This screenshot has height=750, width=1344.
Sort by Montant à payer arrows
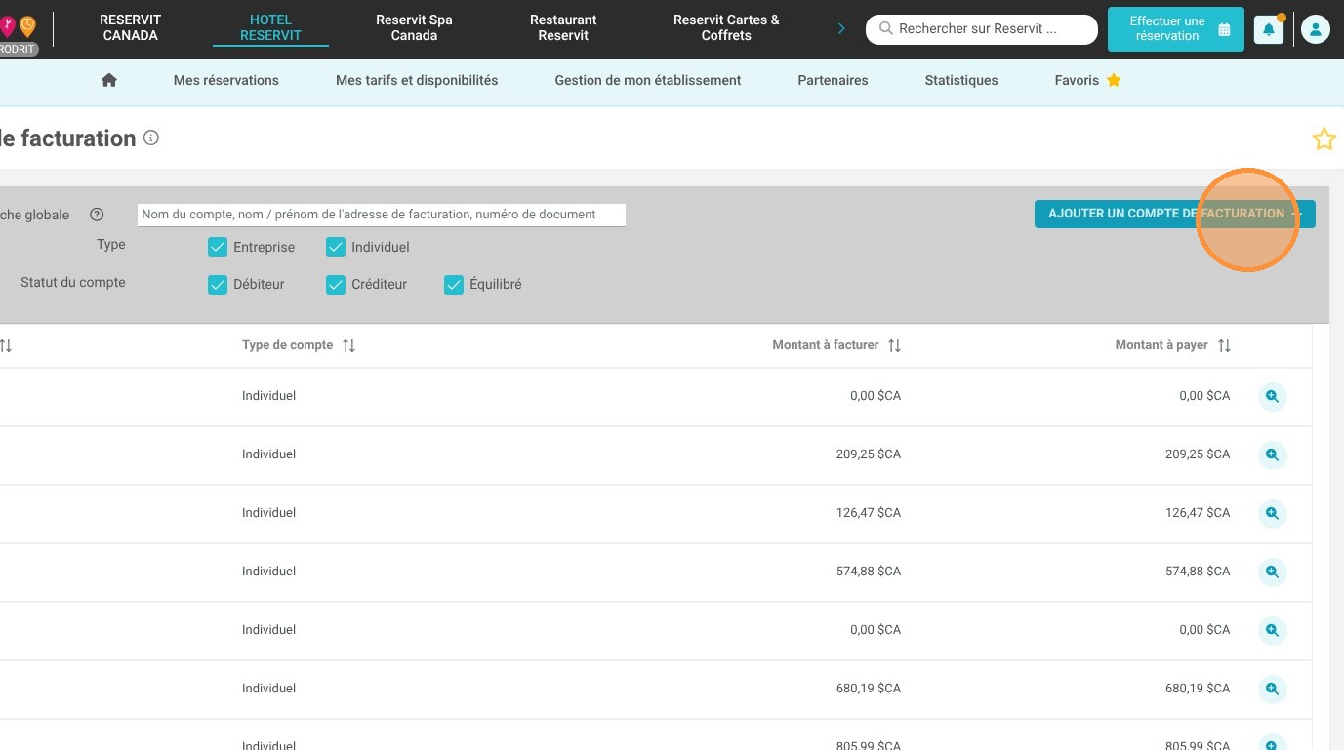point(1224,345)
